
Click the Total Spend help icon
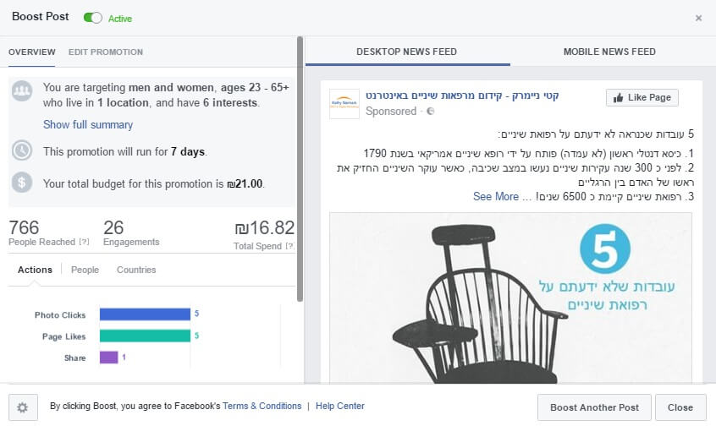click(289, 246)
